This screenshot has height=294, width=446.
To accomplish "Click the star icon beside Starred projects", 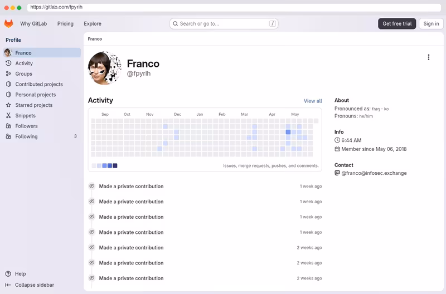I will pos(8,105).
